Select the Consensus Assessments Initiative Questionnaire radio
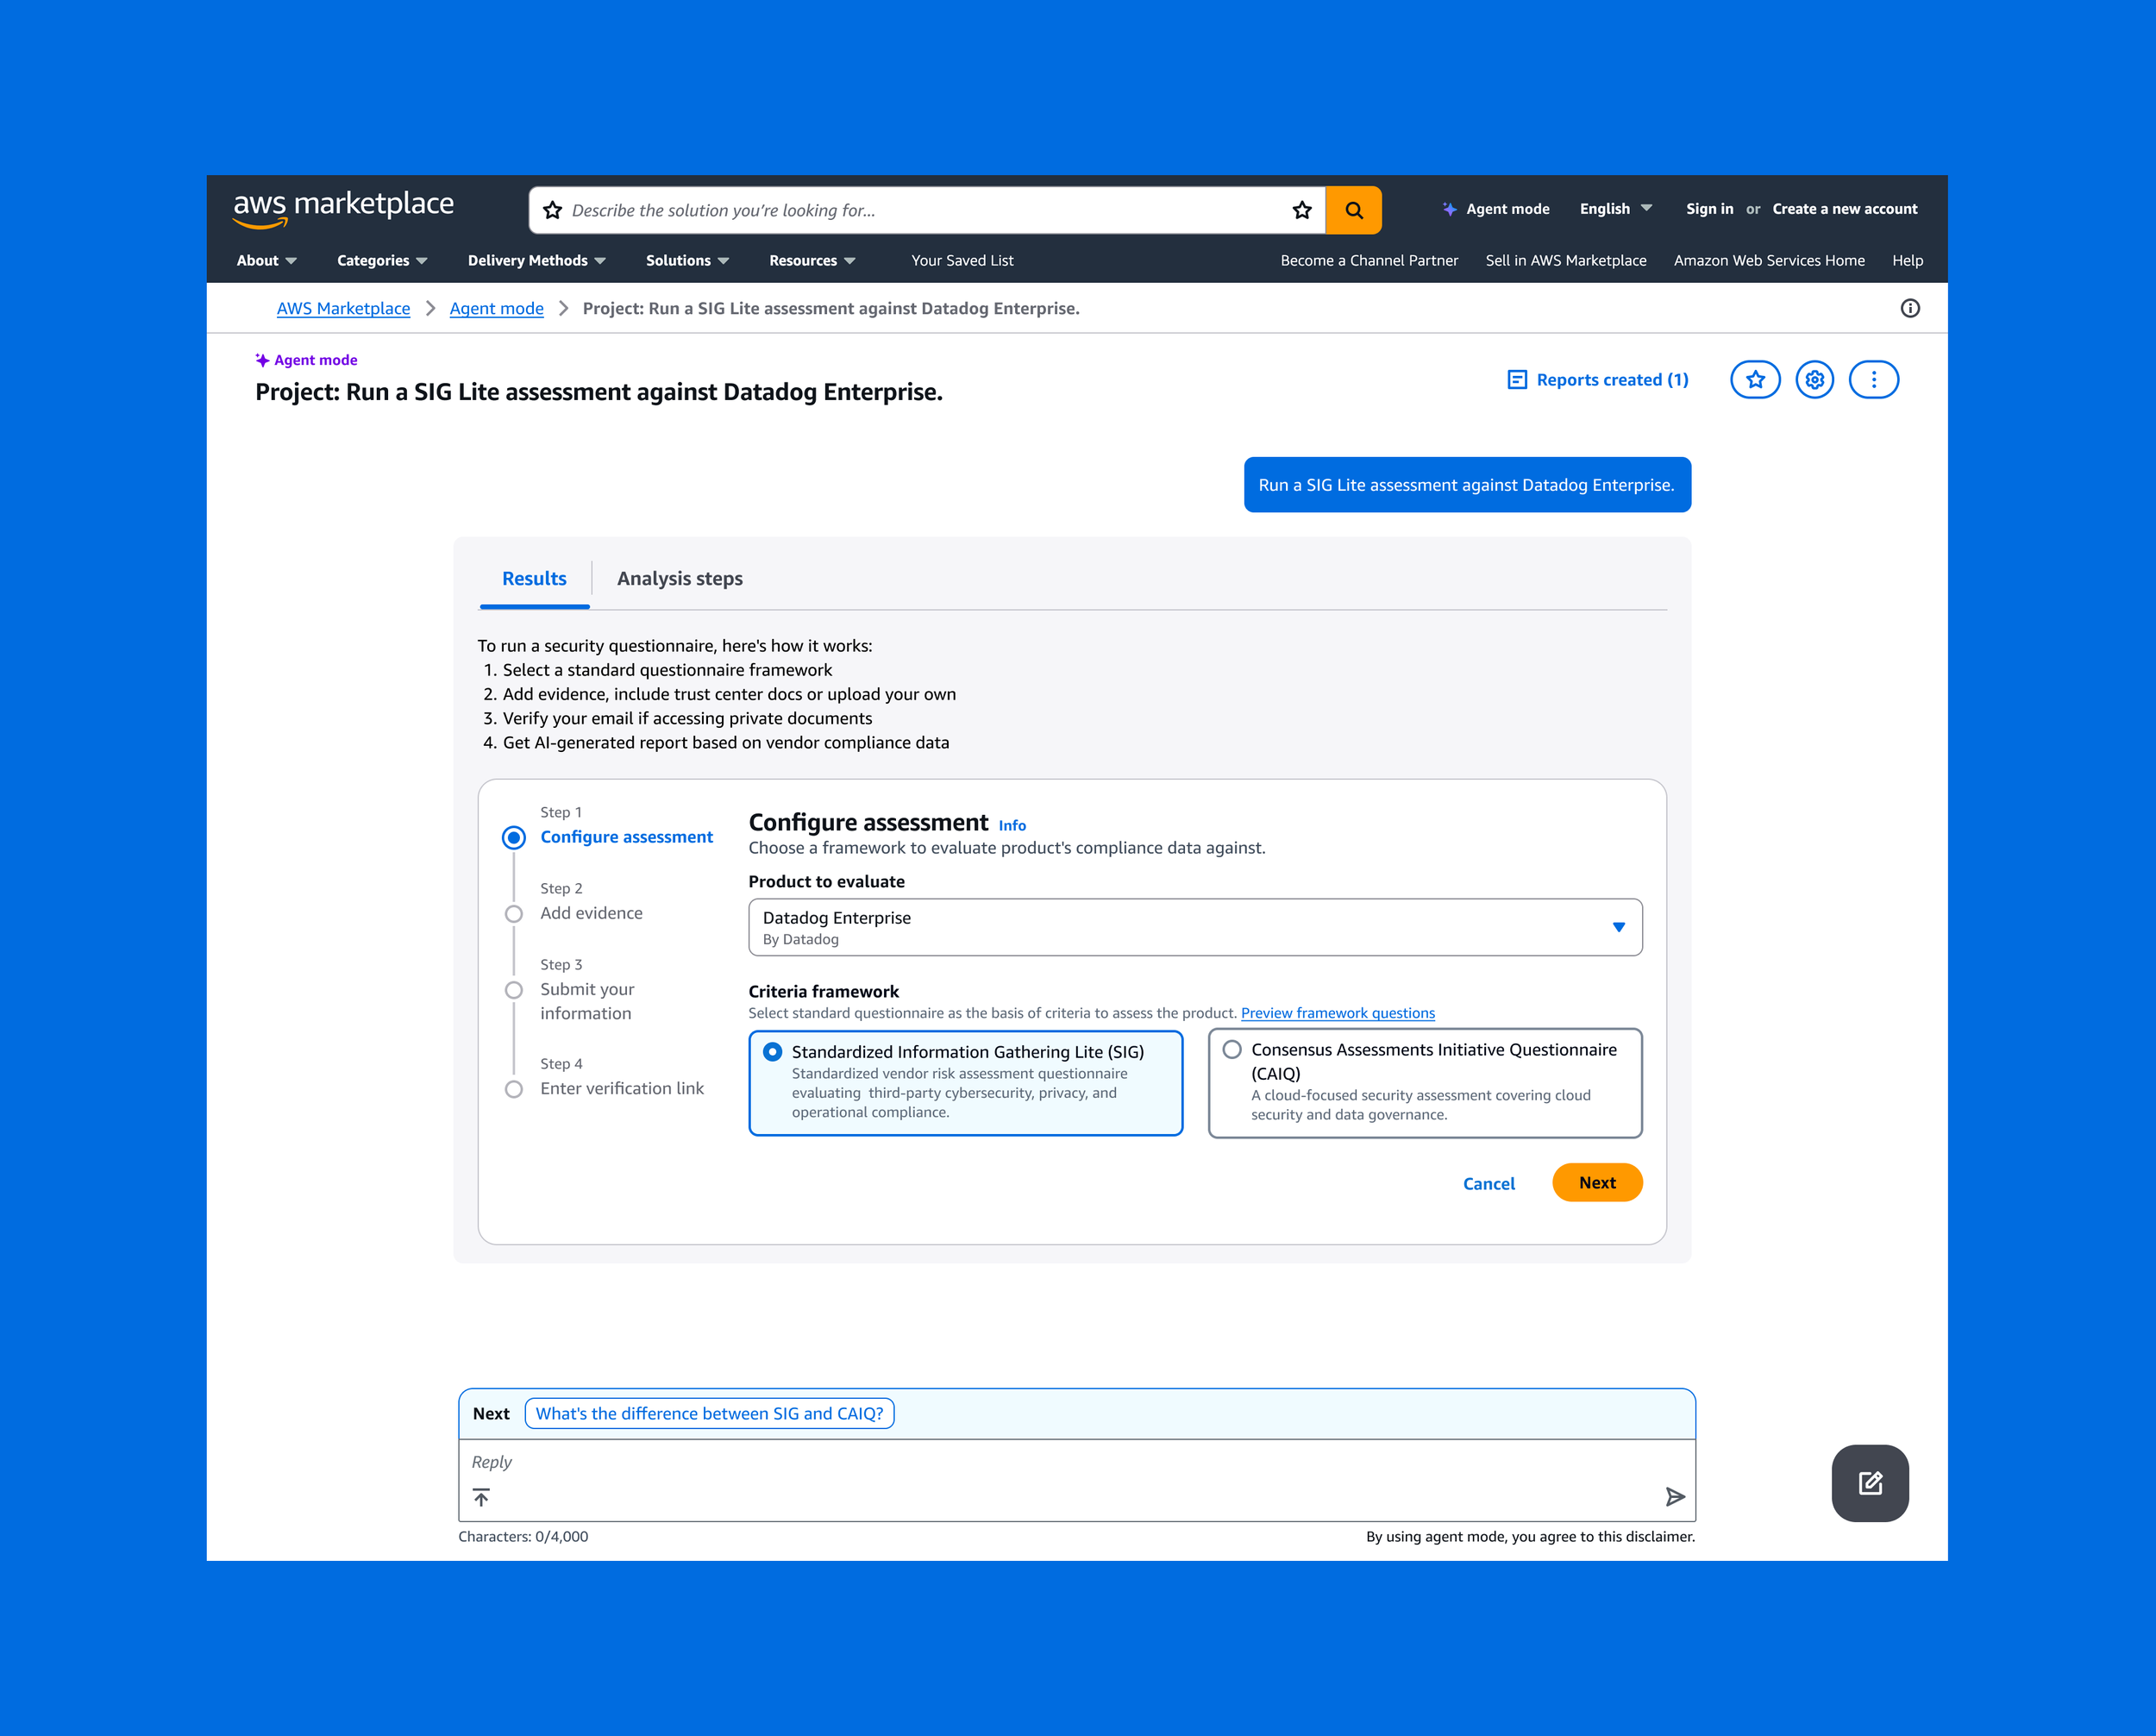Viewport: 2156px width, 1736px height. click(1232, 1050)
